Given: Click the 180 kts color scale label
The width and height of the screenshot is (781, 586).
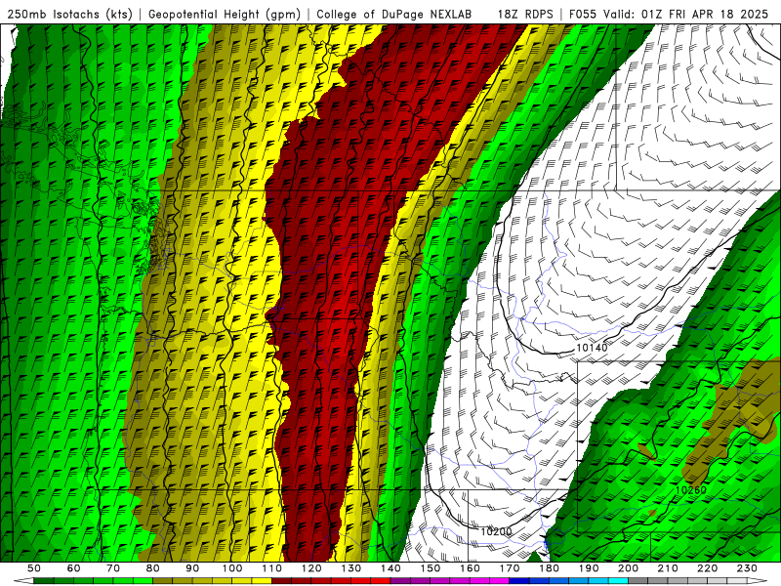Looking at the screenshot, I should 550,568.
